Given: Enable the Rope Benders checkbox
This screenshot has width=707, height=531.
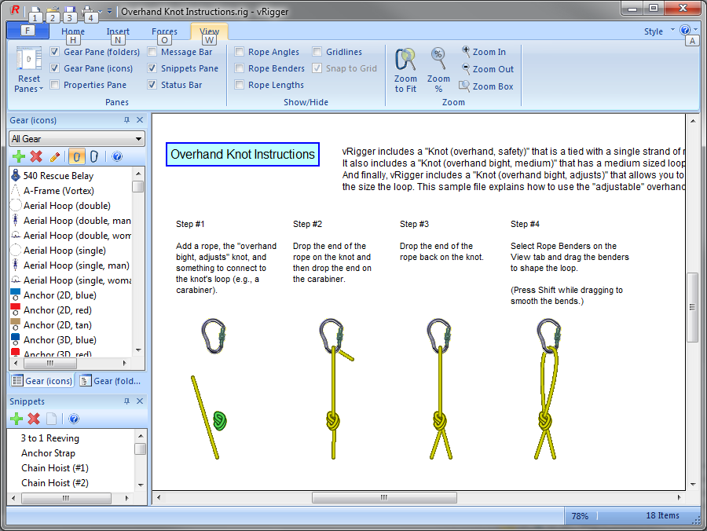Looking at the screenshot, I should [240, 68].
